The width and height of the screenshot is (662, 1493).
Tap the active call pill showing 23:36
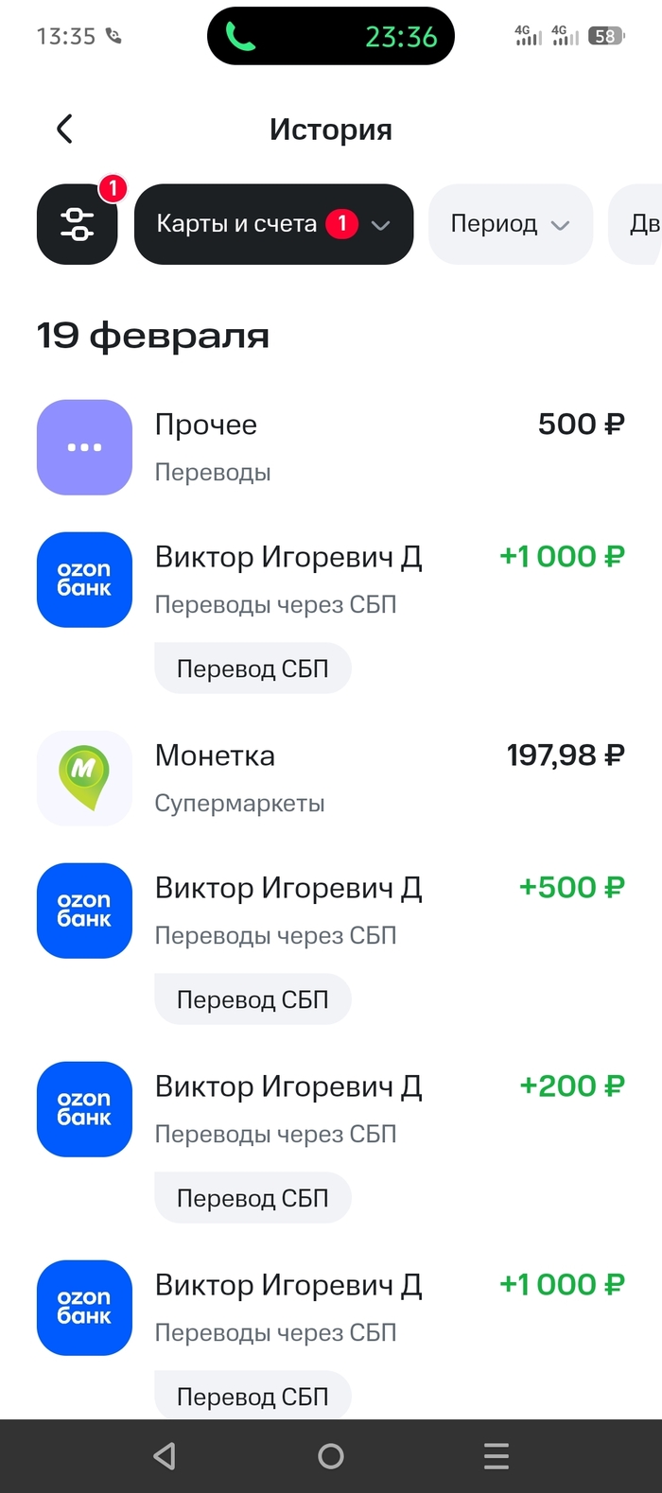pyautogui.click(x=331, y=36)
